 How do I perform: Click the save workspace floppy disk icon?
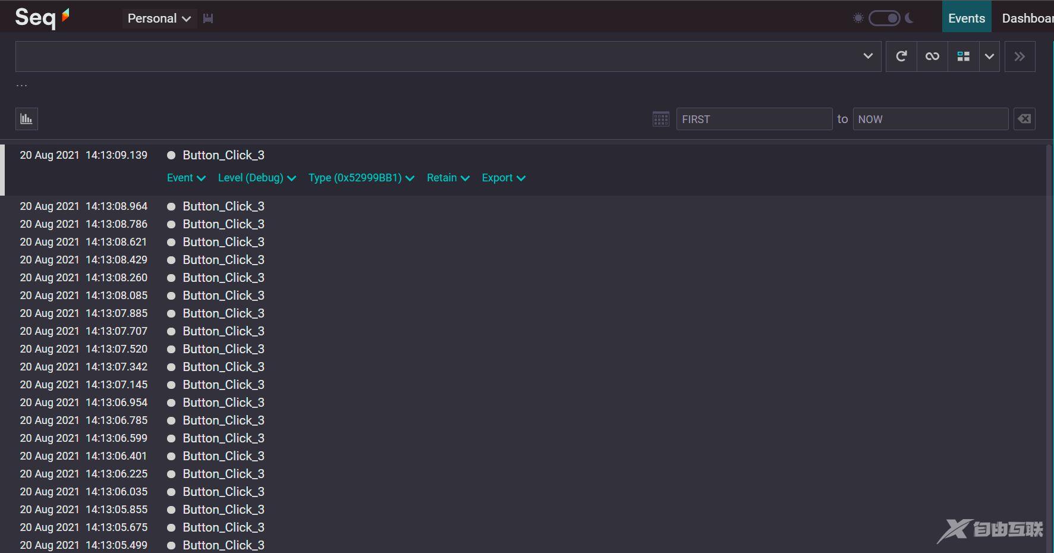click(x=208, y=18)
